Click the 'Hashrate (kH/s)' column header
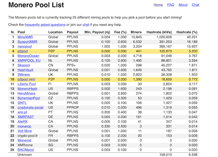 [159, 32]
